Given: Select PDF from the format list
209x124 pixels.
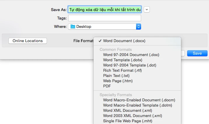Looking at the screenshot, I should 137,86.
